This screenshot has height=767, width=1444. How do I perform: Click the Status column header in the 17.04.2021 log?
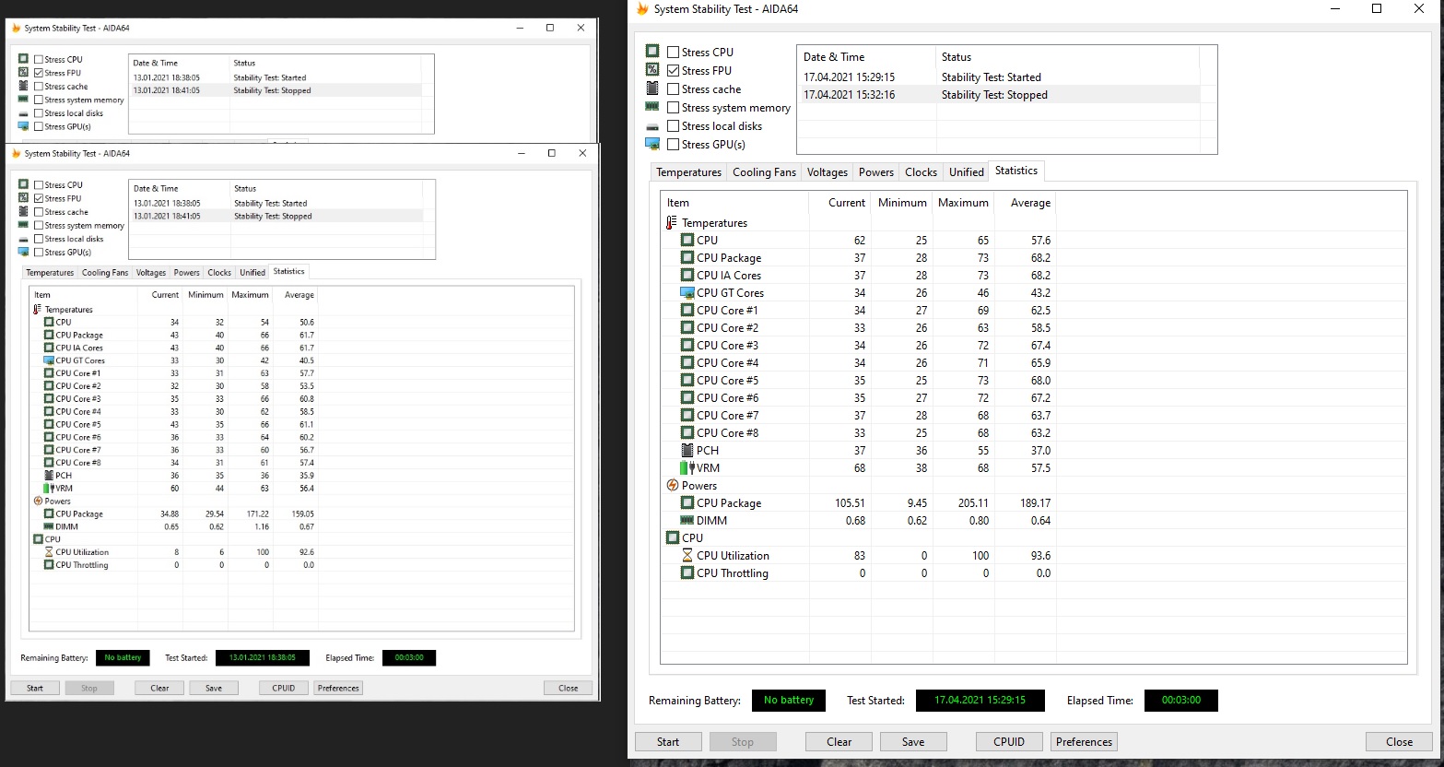coord(1067,57)
